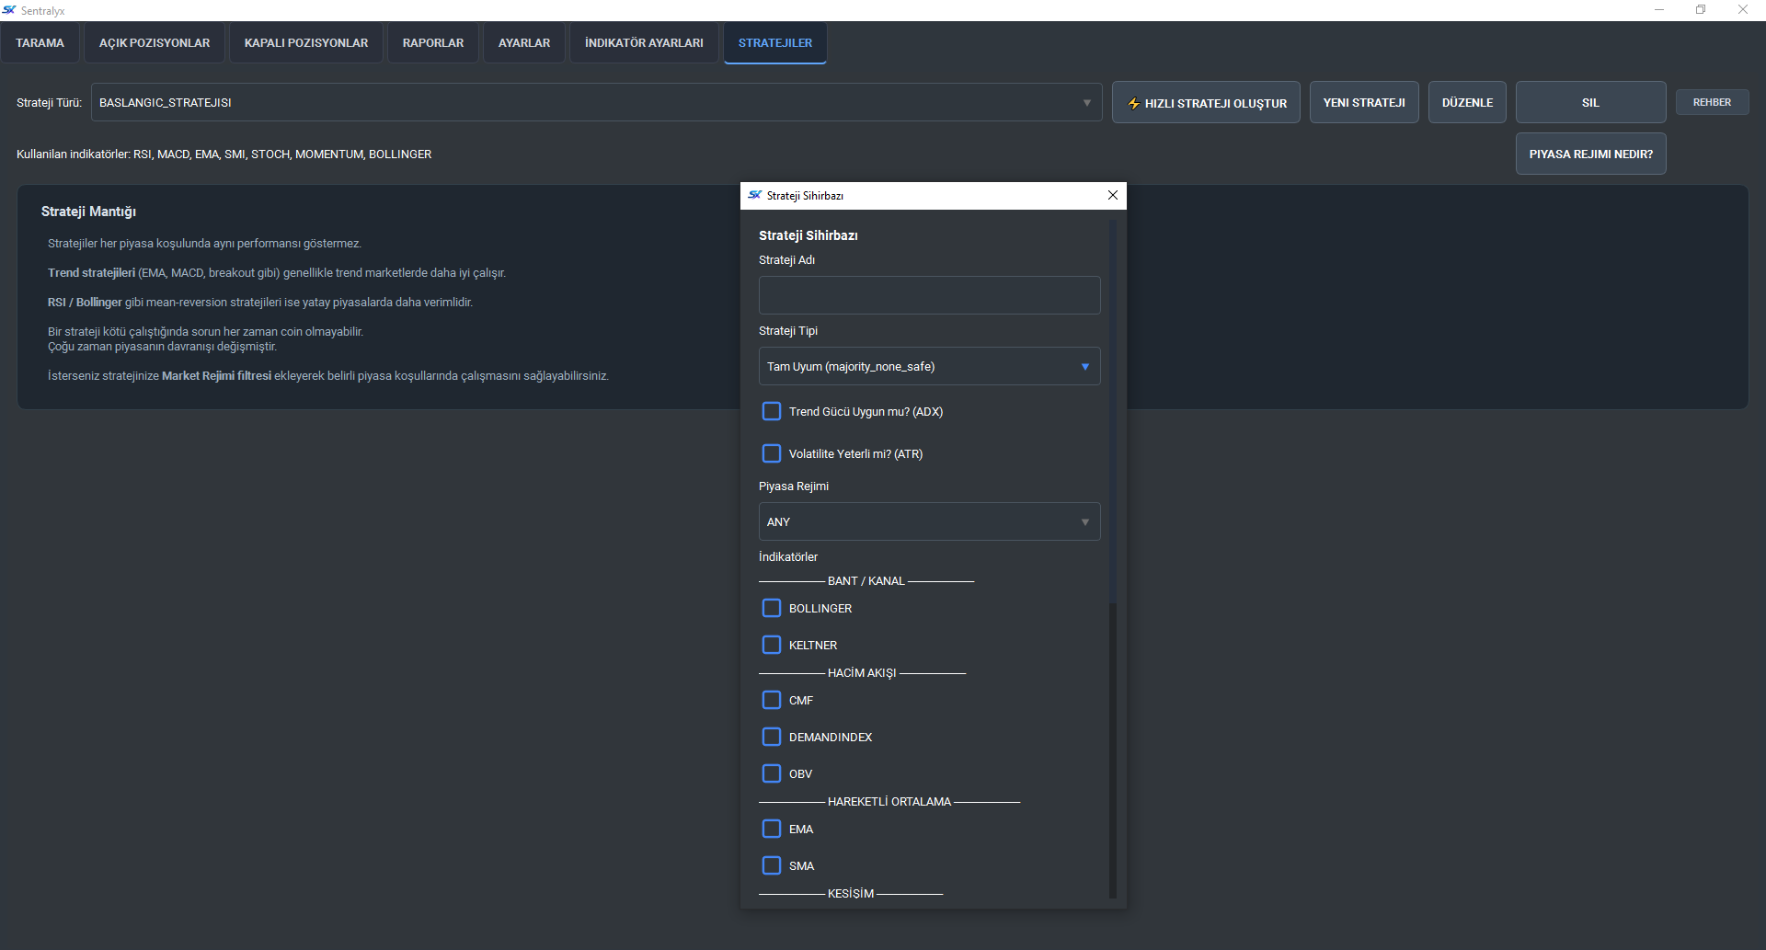Click the Strateji Adı text field

pos(929,295)
